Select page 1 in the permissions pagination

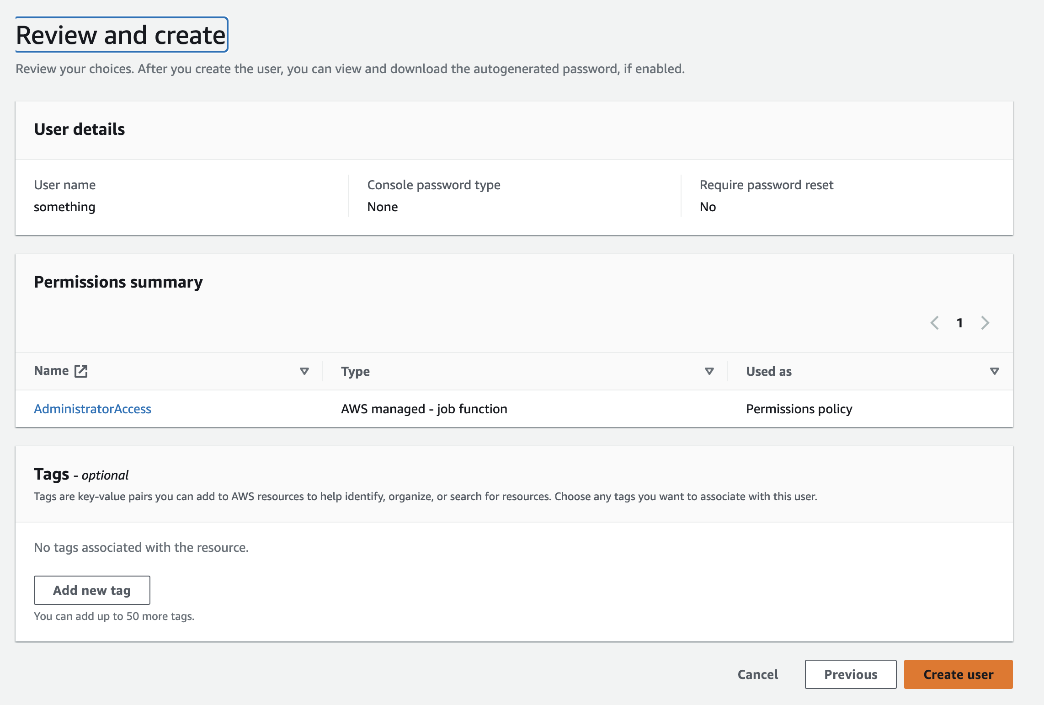click(959, 323)
